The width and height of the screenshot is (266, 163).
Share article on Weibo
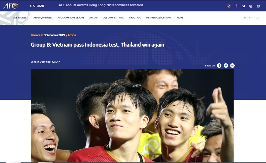tap(232, 66)
